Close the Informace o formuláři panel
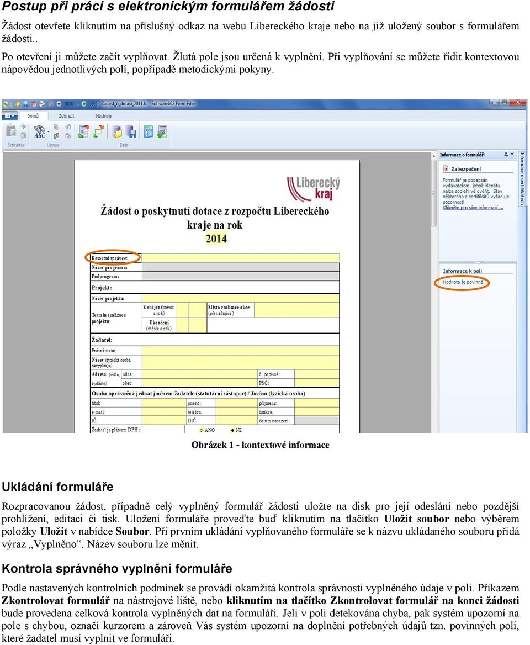The width and height of the screenshot is (530, 645). pos(512,154)
